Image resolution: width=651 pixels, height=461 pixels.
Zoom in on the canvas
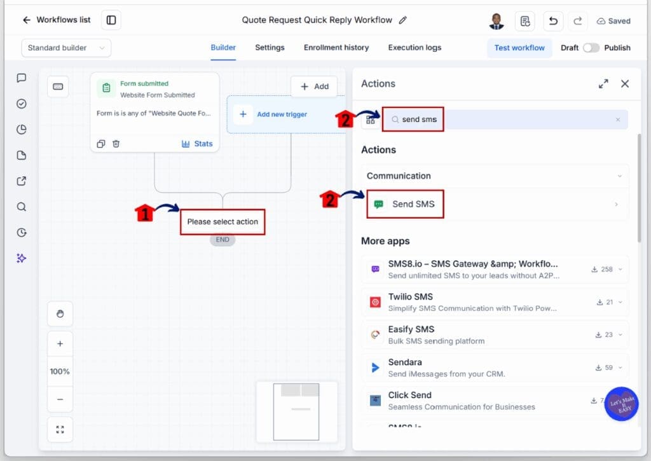pos(60,344)
